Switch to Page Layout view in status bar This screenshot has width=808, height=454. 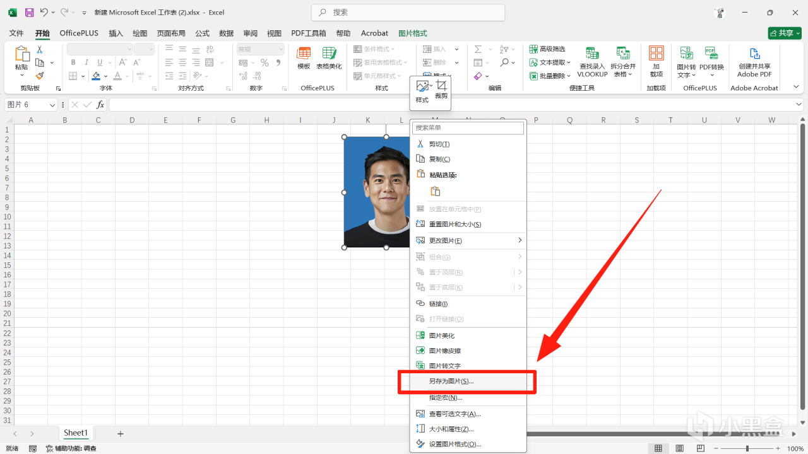679,448
